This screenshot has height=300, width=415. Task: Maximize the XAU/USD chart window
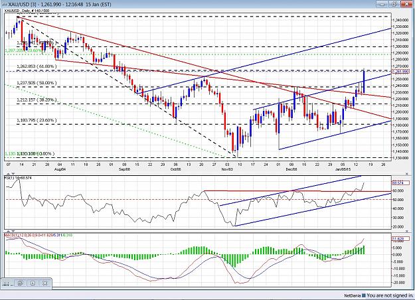point(394,4)
